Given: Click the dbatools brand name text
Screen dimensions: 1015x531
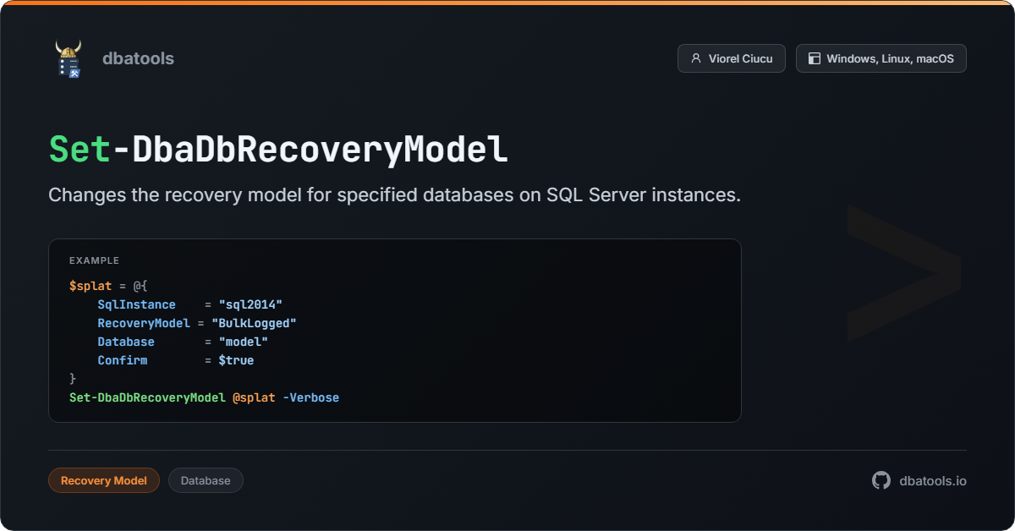Looking at the screenshot, I should coord(138,58).
